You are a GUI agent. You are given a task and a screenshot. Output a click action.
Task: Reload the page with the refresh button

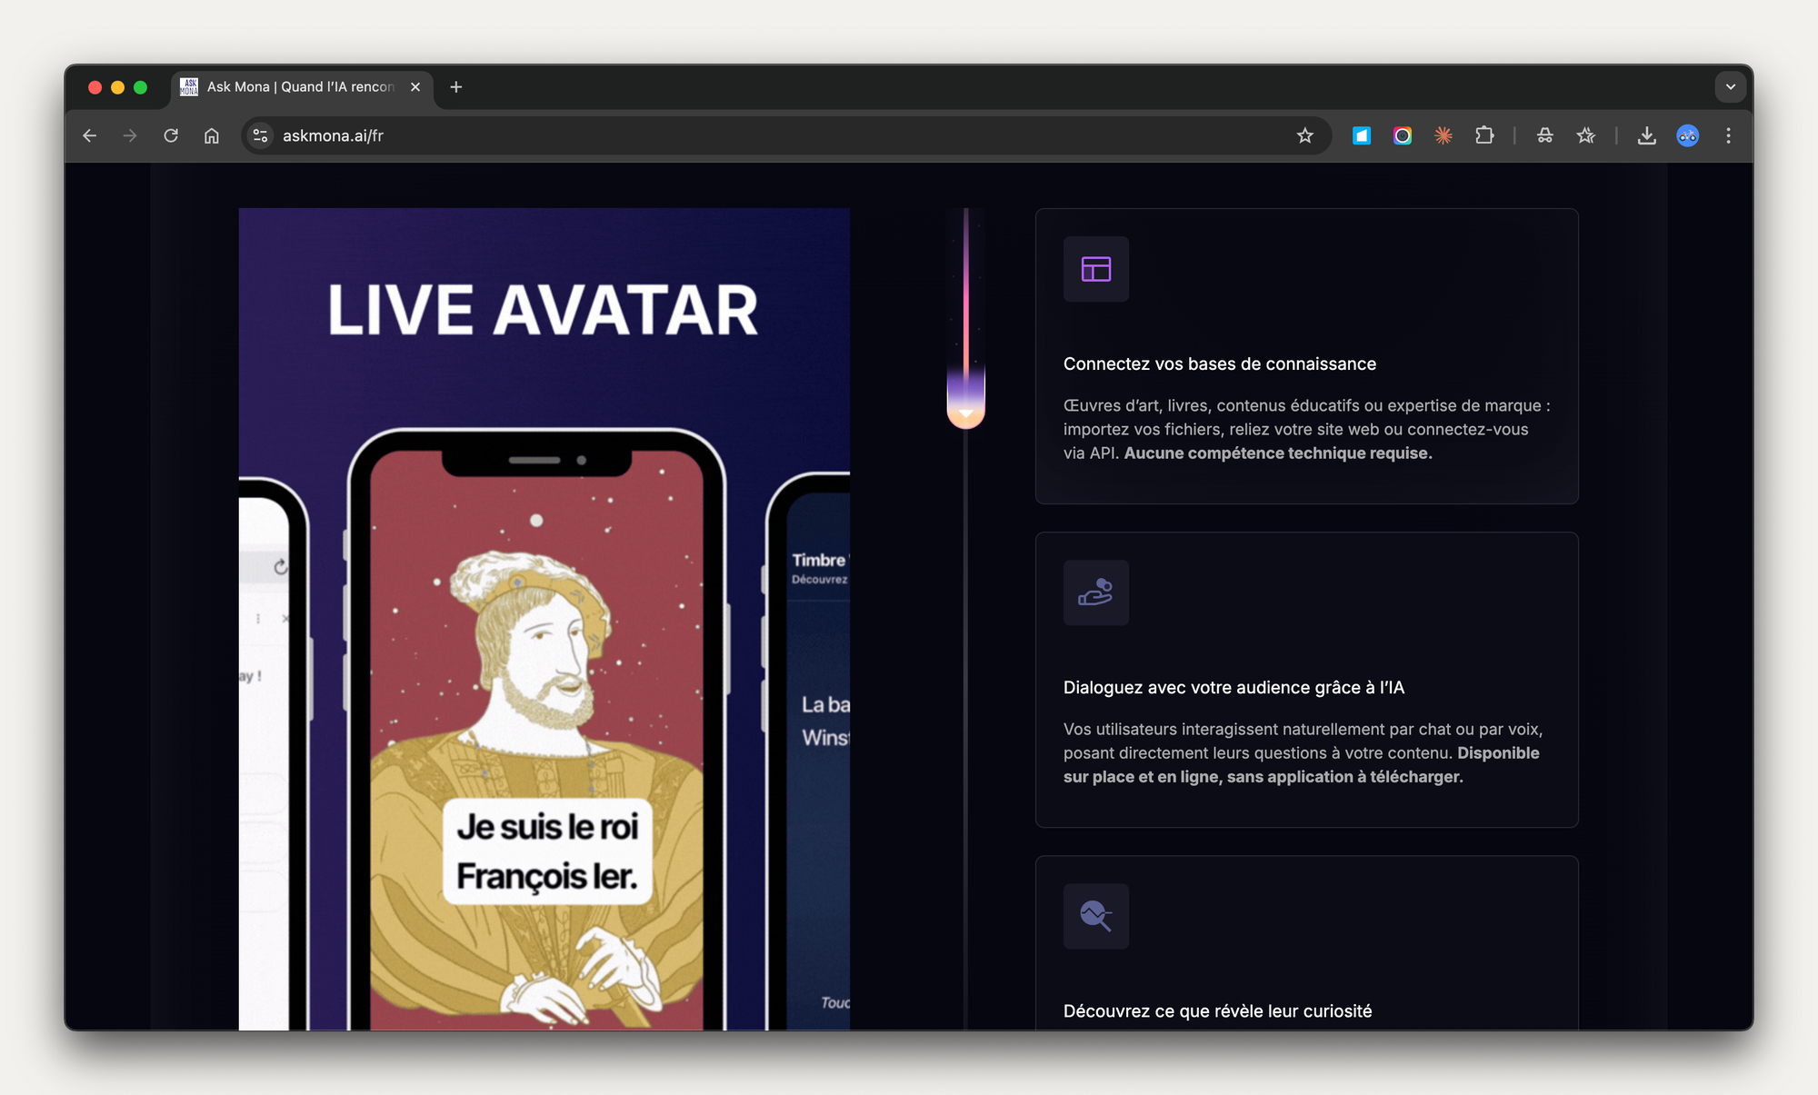(171, 135)
